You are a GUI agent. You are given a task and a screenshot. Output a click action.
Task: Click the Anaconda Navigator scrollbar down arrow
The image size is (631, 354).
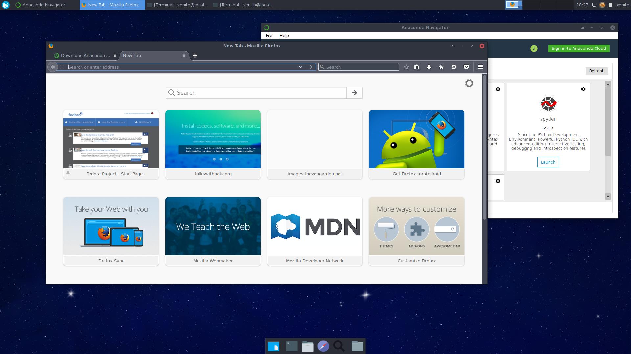[x=608, y=196]
